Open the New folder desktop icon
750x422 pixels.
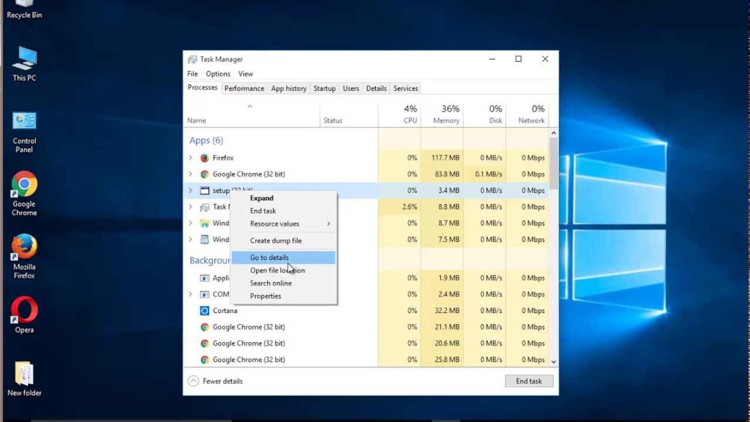pos(24,379)
